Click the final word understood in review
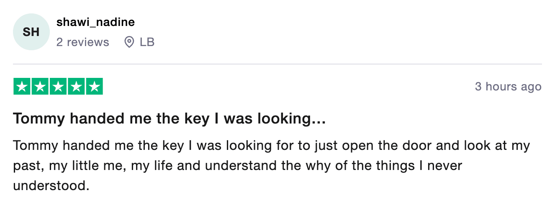560x206 pixels. (51, 185)
